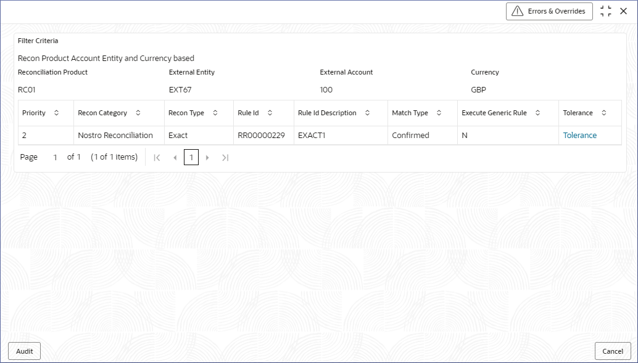638x363 pixels.
Task: Sort by Execute Generic Rule column
Action: point(537,113)
